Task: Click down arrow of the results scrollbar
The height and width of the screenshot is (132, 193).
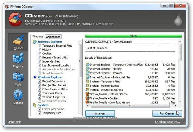Action: pyautogui.click(x=180, y=101)
